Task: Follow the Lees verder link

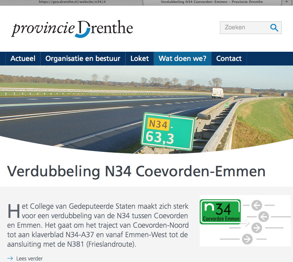Action: (x=29, y=258)
